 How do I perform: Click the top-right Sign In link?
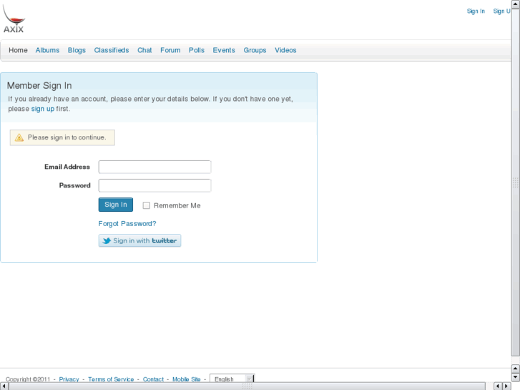point(476,11)
